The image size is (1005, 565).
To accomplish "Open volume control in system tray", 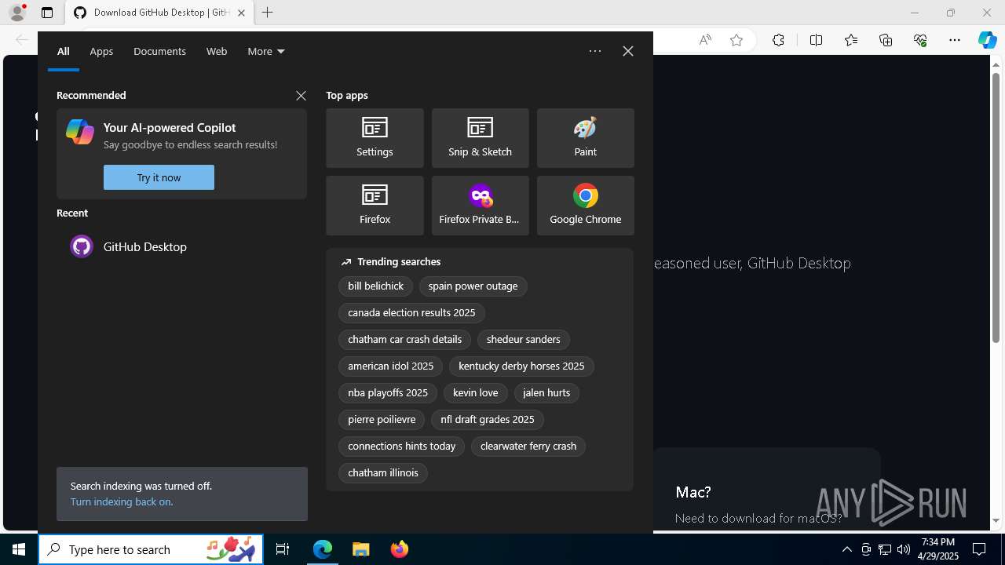I will [903, 549].
